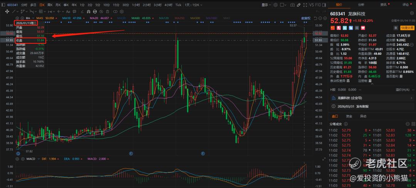Screen dimensions: 416x188
Task: Open 分笔成交 info circle icon
Action: 346,124
